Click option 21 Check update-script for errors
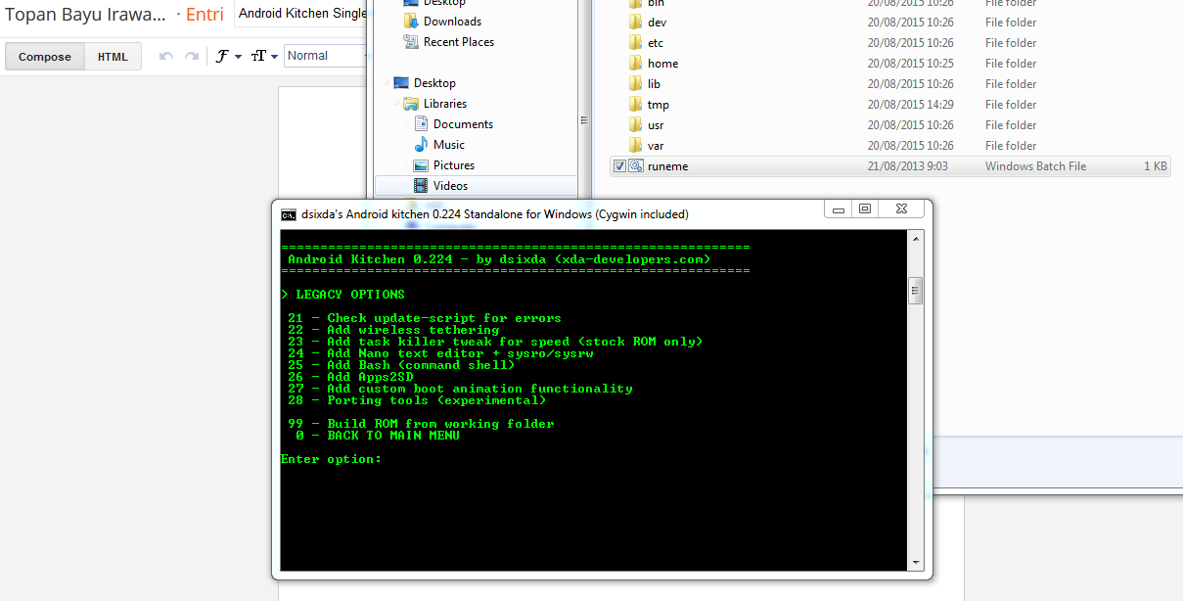1183x601 pixels. pos(425,318)
